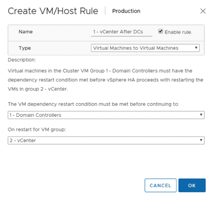Click inside the rule Name field
The width and height of the screenshot is (214, 199).
tap(122, 31)
